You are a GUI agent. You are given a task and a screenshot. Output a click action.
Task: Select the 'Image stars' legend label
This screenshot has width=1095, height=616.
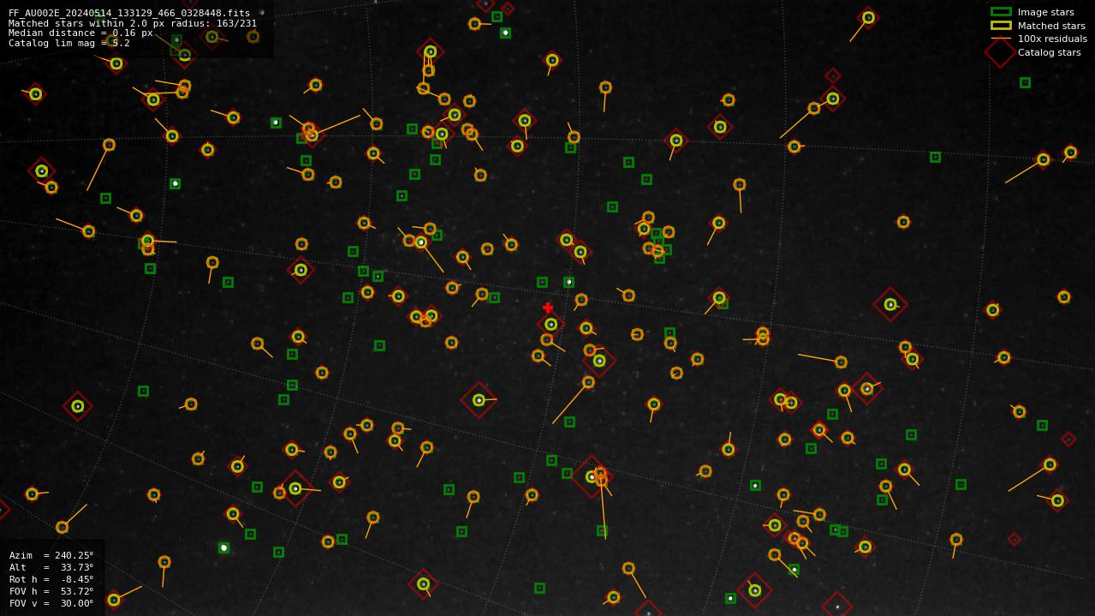(x=1045, y=12)
